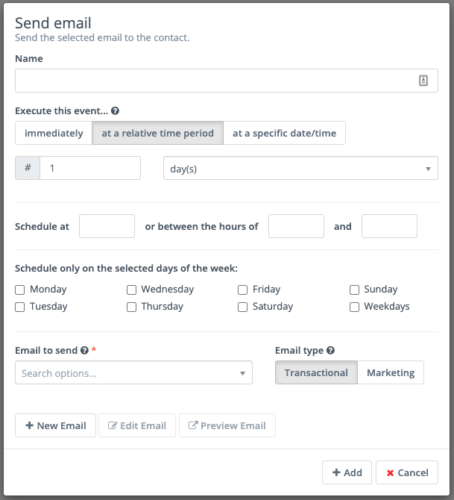Click the help icon beside Email type
Image resolution: width=454 pixels, height=500 pixels.
330,350
